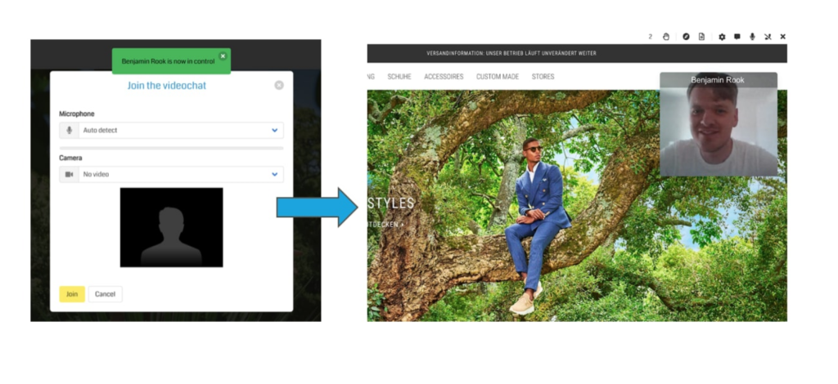Open the compass navigation icon
838x384 pixels.
tap(686, 37)
